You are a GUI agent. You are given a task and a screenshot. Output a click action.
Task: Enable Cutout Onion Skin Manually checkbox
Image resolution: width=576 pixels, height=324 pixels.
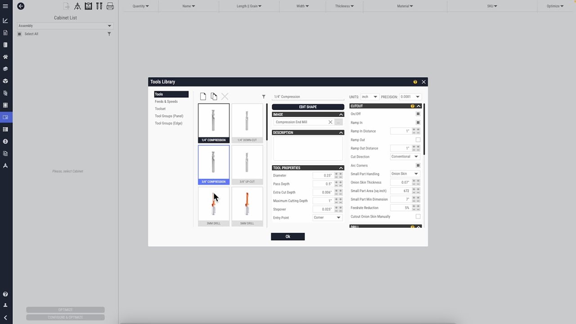coord(418,216)
